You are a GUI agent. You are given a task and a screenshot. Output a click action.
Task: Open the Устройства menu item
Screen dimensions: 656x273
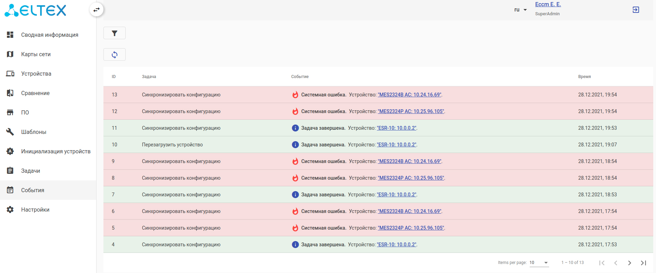point(36,74)
